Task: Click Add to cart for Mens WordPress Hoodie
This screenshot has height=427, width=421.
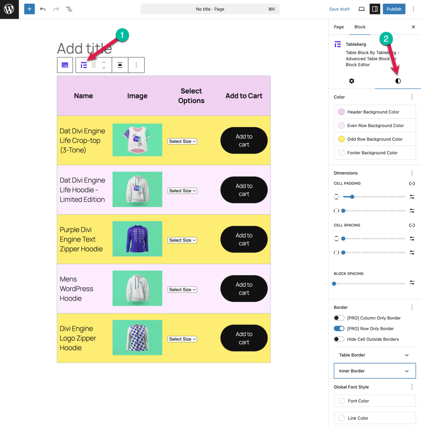Action: (244, 289)
